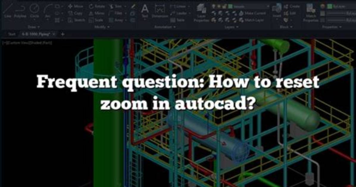This screenshot has height=187, width=356.
Task: Select the Circle tool
Action: tap(35, 11)
